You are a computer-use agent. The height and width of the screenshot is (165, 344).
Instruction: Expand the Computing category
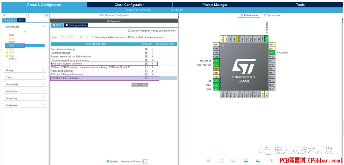(43, 98)
